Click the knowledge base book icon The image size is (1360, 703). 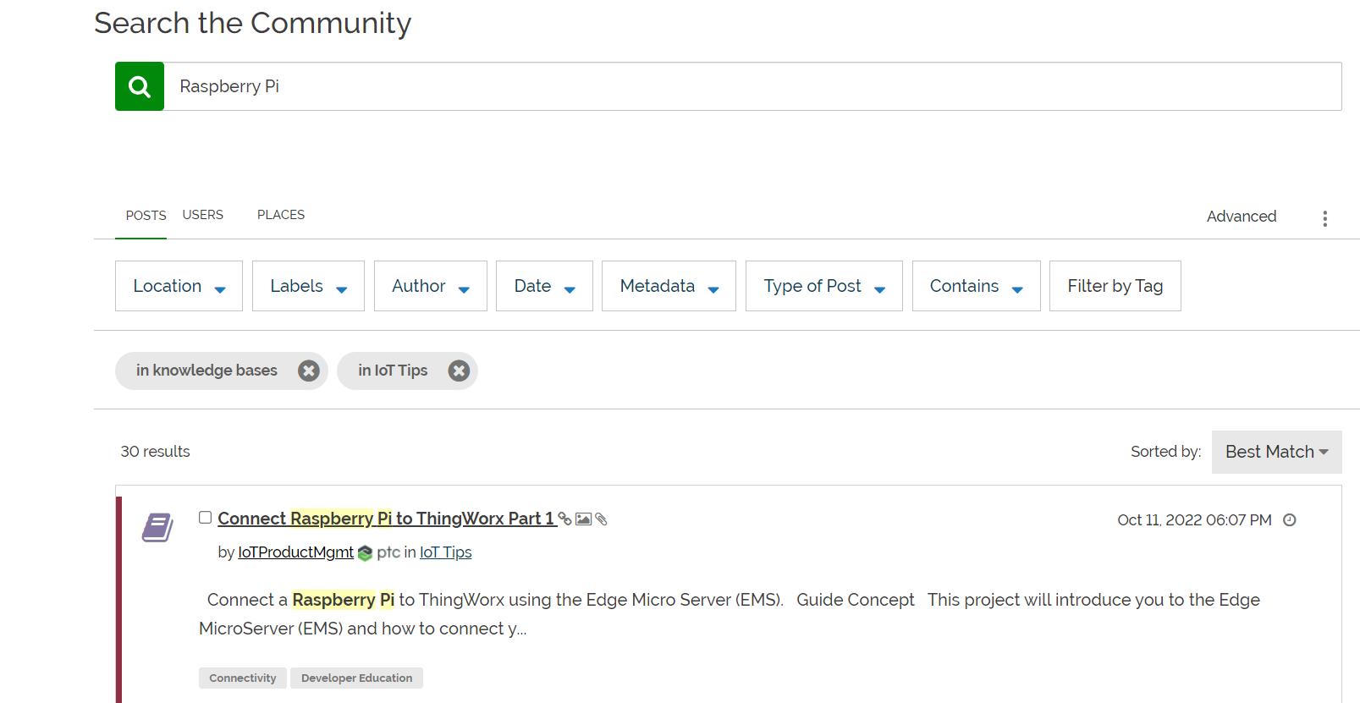tap(157, 527)
